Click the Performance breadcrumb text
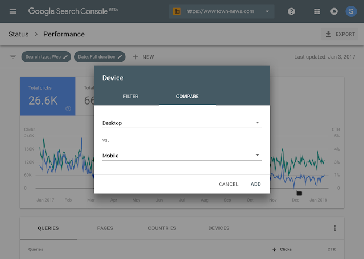This screenshot has height=259, width=364. pos(64,34)
